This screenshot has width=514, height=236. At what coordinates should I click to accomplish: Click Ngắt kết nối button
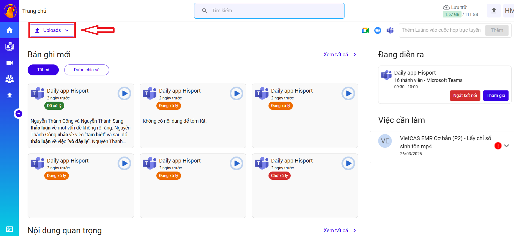[x=465, y=96]
